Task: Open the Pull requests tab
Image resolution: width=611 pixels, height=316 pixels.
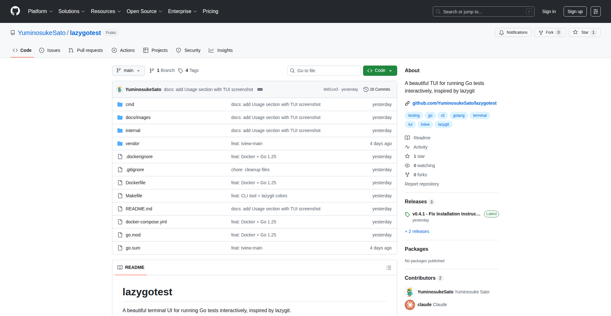Action: [86, 50]
